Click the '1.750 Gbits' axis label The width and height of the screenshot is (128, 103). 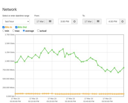click(10, 35)
